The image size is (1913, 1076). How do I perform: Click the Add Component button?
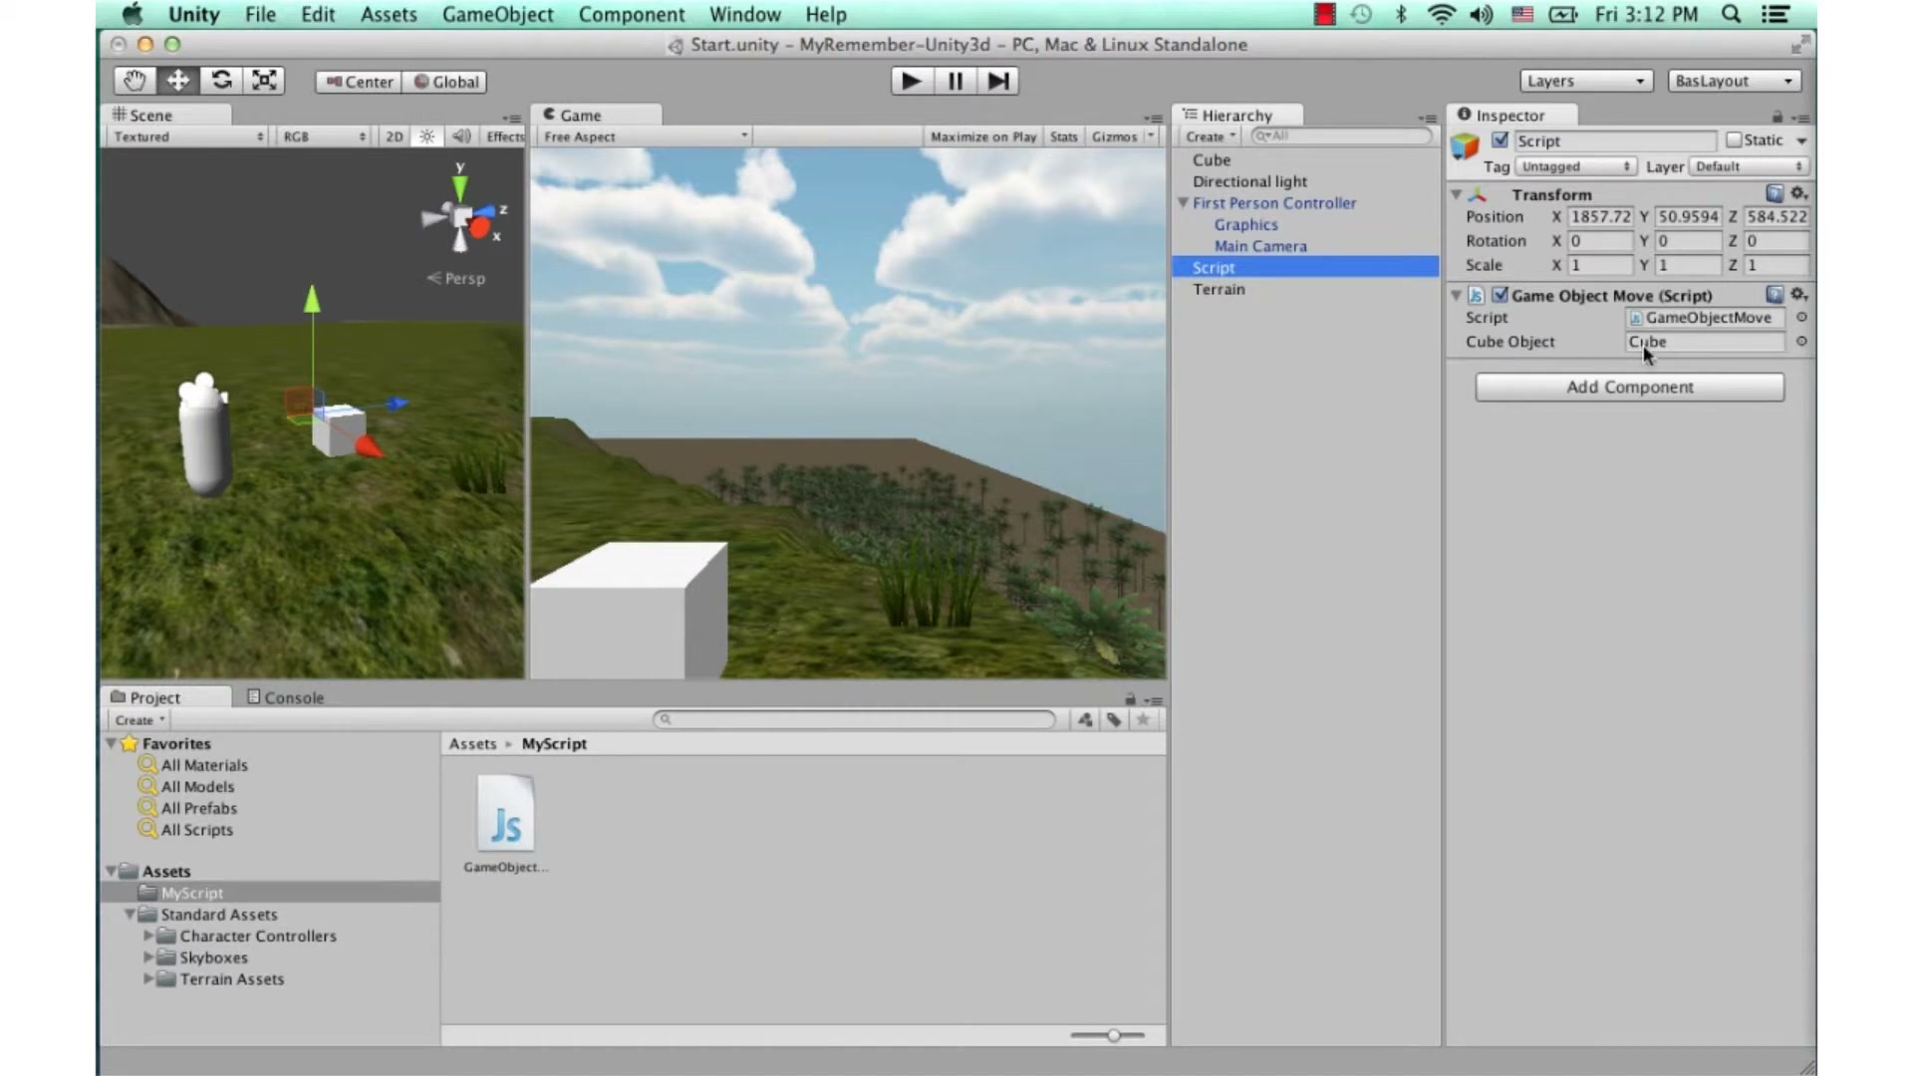(x=1629, y=387)
